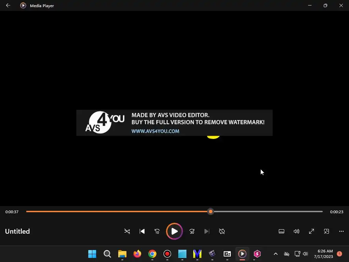The height and width of the screenshot is (262, 349).
Task: Click the seek bar position handle
Action: coord(211,212)
